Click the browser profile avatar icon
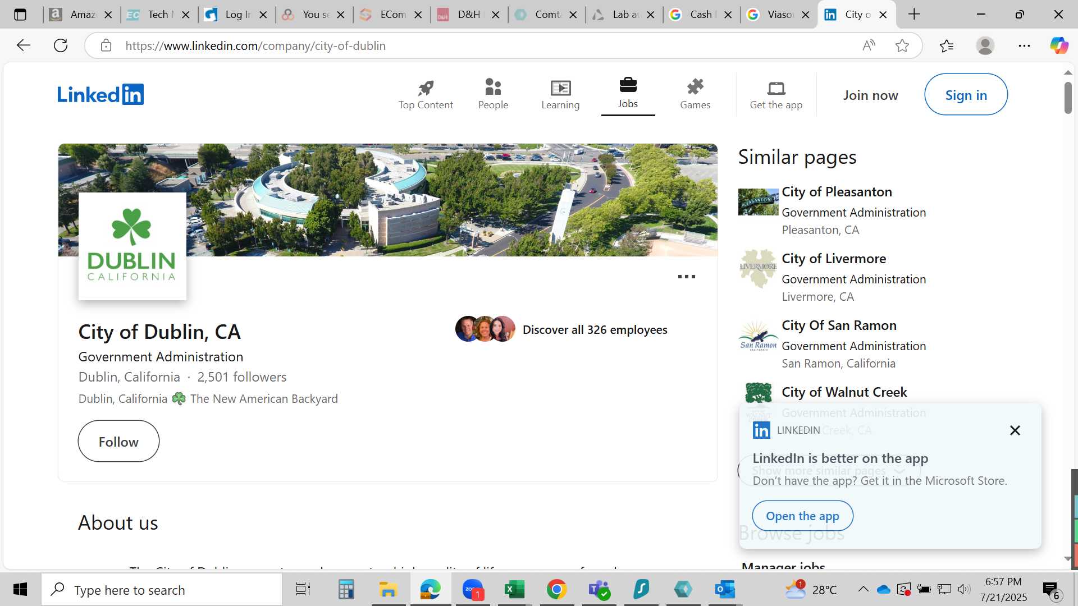The image size is (1078, 606). [985, 45]
